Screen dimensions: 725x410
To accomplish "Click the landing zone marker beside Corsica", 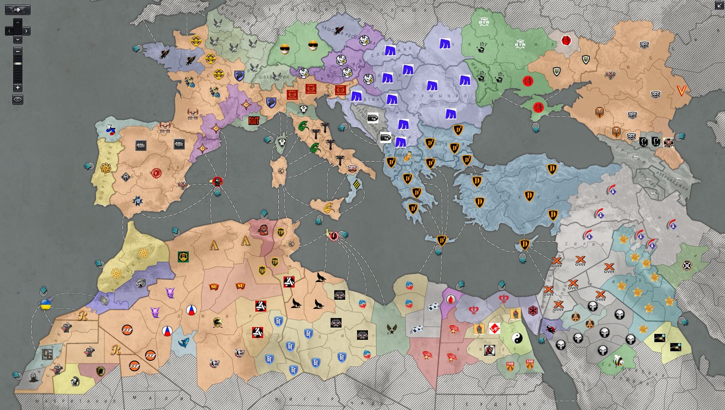I will pyautogui.click(x=269, y=139).
